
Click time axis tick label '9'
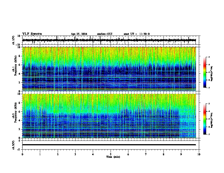click(181, 154)
